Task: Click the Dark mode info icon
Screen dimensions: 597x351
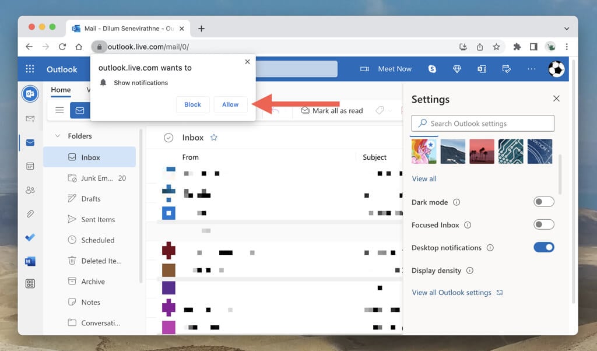Action: 456,202
